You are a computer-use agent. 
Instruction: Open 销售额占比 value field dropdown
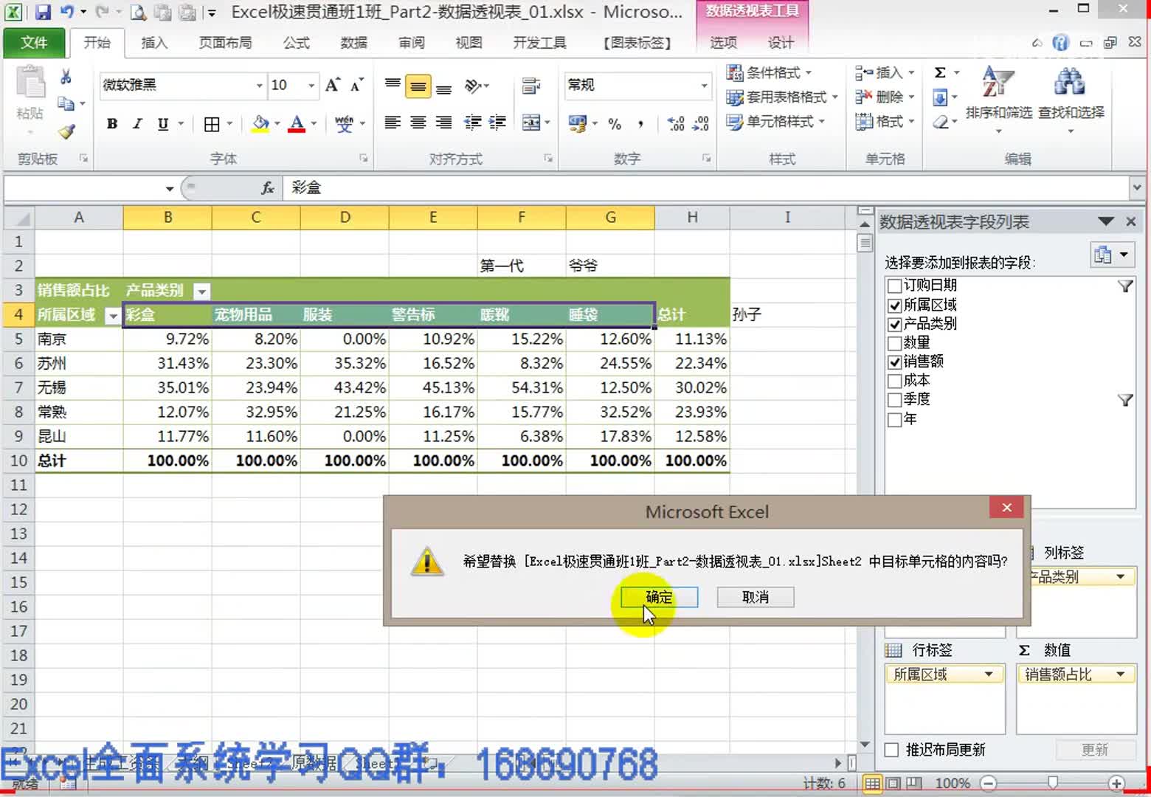[x=1120, y=674]
